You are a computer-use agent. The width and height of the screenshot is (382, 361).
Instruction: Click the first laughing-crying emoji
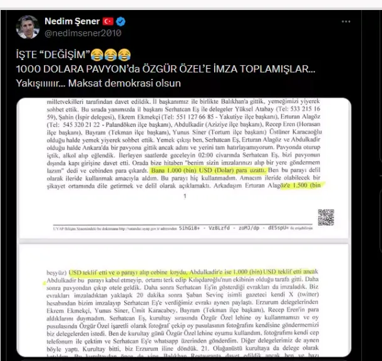(97, 55)
